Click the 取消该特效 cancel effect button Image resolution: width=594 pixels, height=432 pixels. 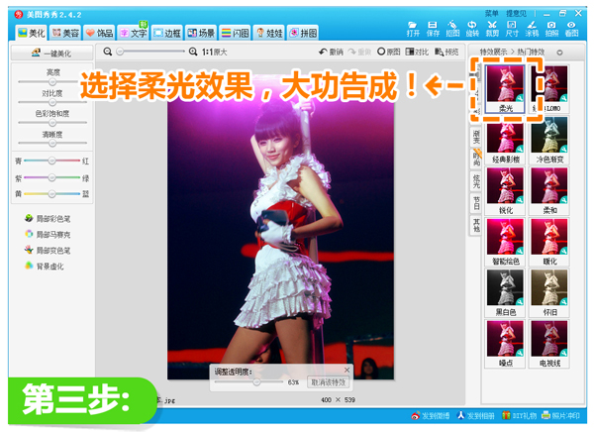click(328, 381)
